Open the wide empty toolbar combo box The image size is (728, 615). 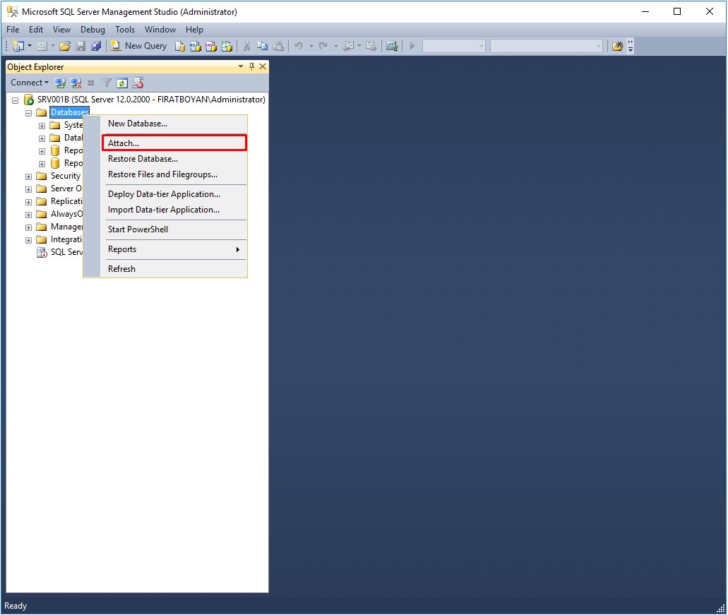pyautogui.click(x=547, y=46)
